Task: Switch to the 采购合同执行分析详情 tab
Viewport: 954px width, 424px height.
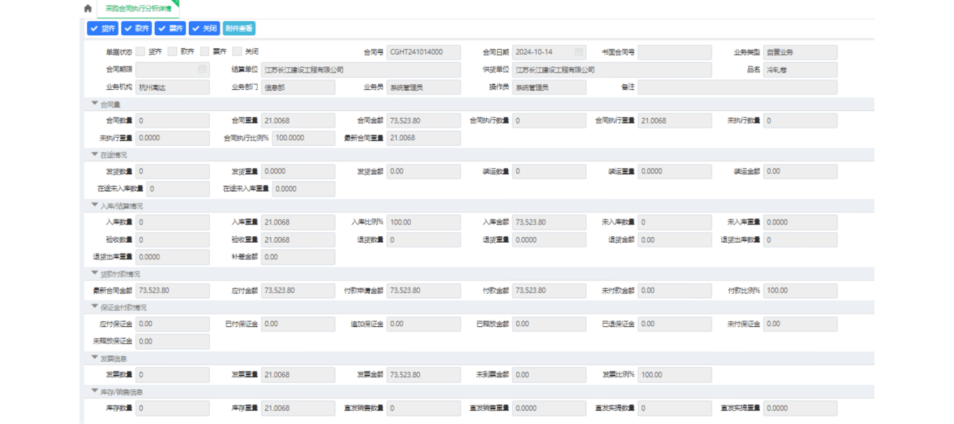Action: point(138,8)
